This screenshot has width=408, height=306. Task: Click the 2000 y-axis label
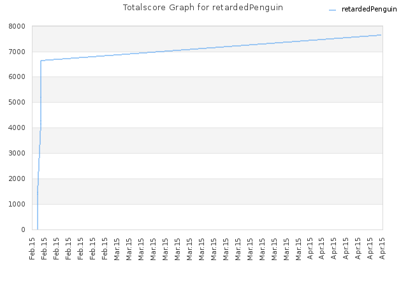[x=17, y=178]
